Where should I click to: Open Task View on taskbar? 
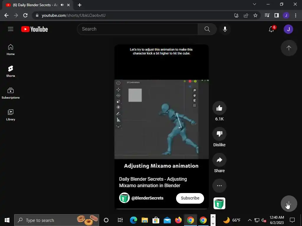(x=120, y=220)
